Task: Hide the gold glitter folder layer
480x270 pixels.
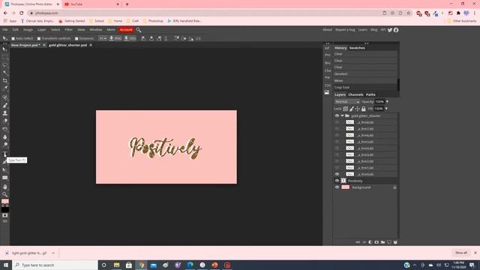Action: pos(337,116)
